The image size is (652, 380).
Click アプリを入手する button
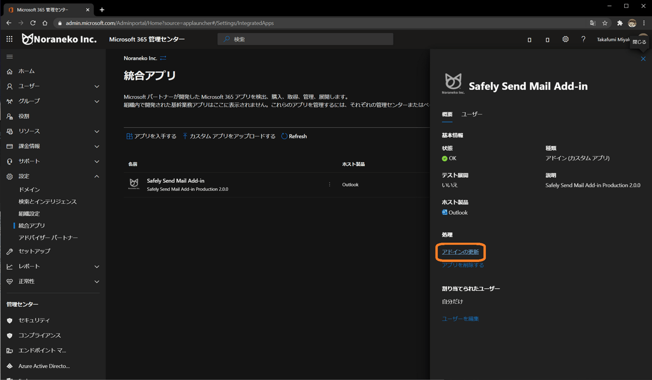151,136
